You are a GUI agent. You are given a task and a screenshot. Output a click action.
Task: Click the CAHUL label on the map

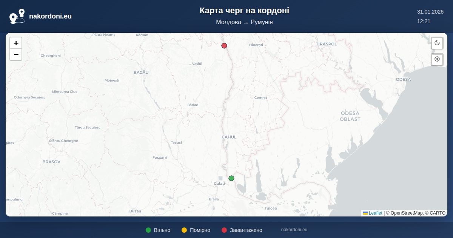point(229,137)
